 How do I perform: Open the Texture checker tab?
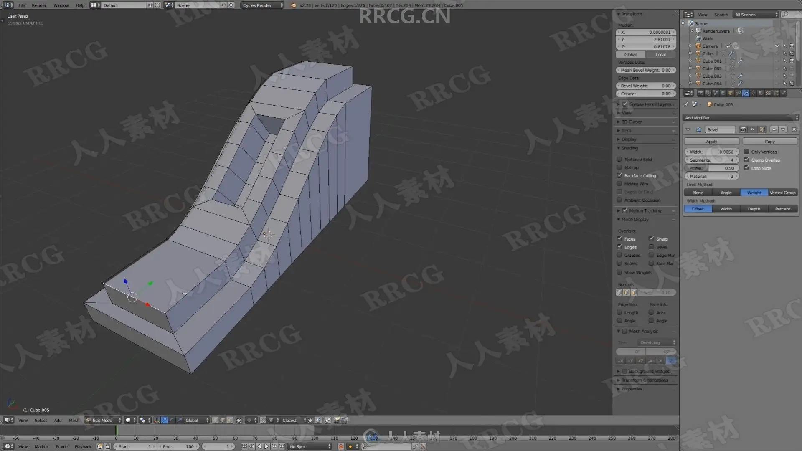point(768,93)
